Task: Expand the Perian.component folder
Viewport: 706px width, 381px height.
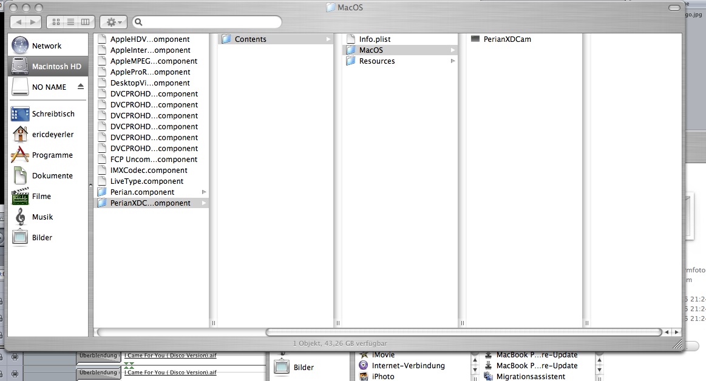Action: click(x=142, y=192)
